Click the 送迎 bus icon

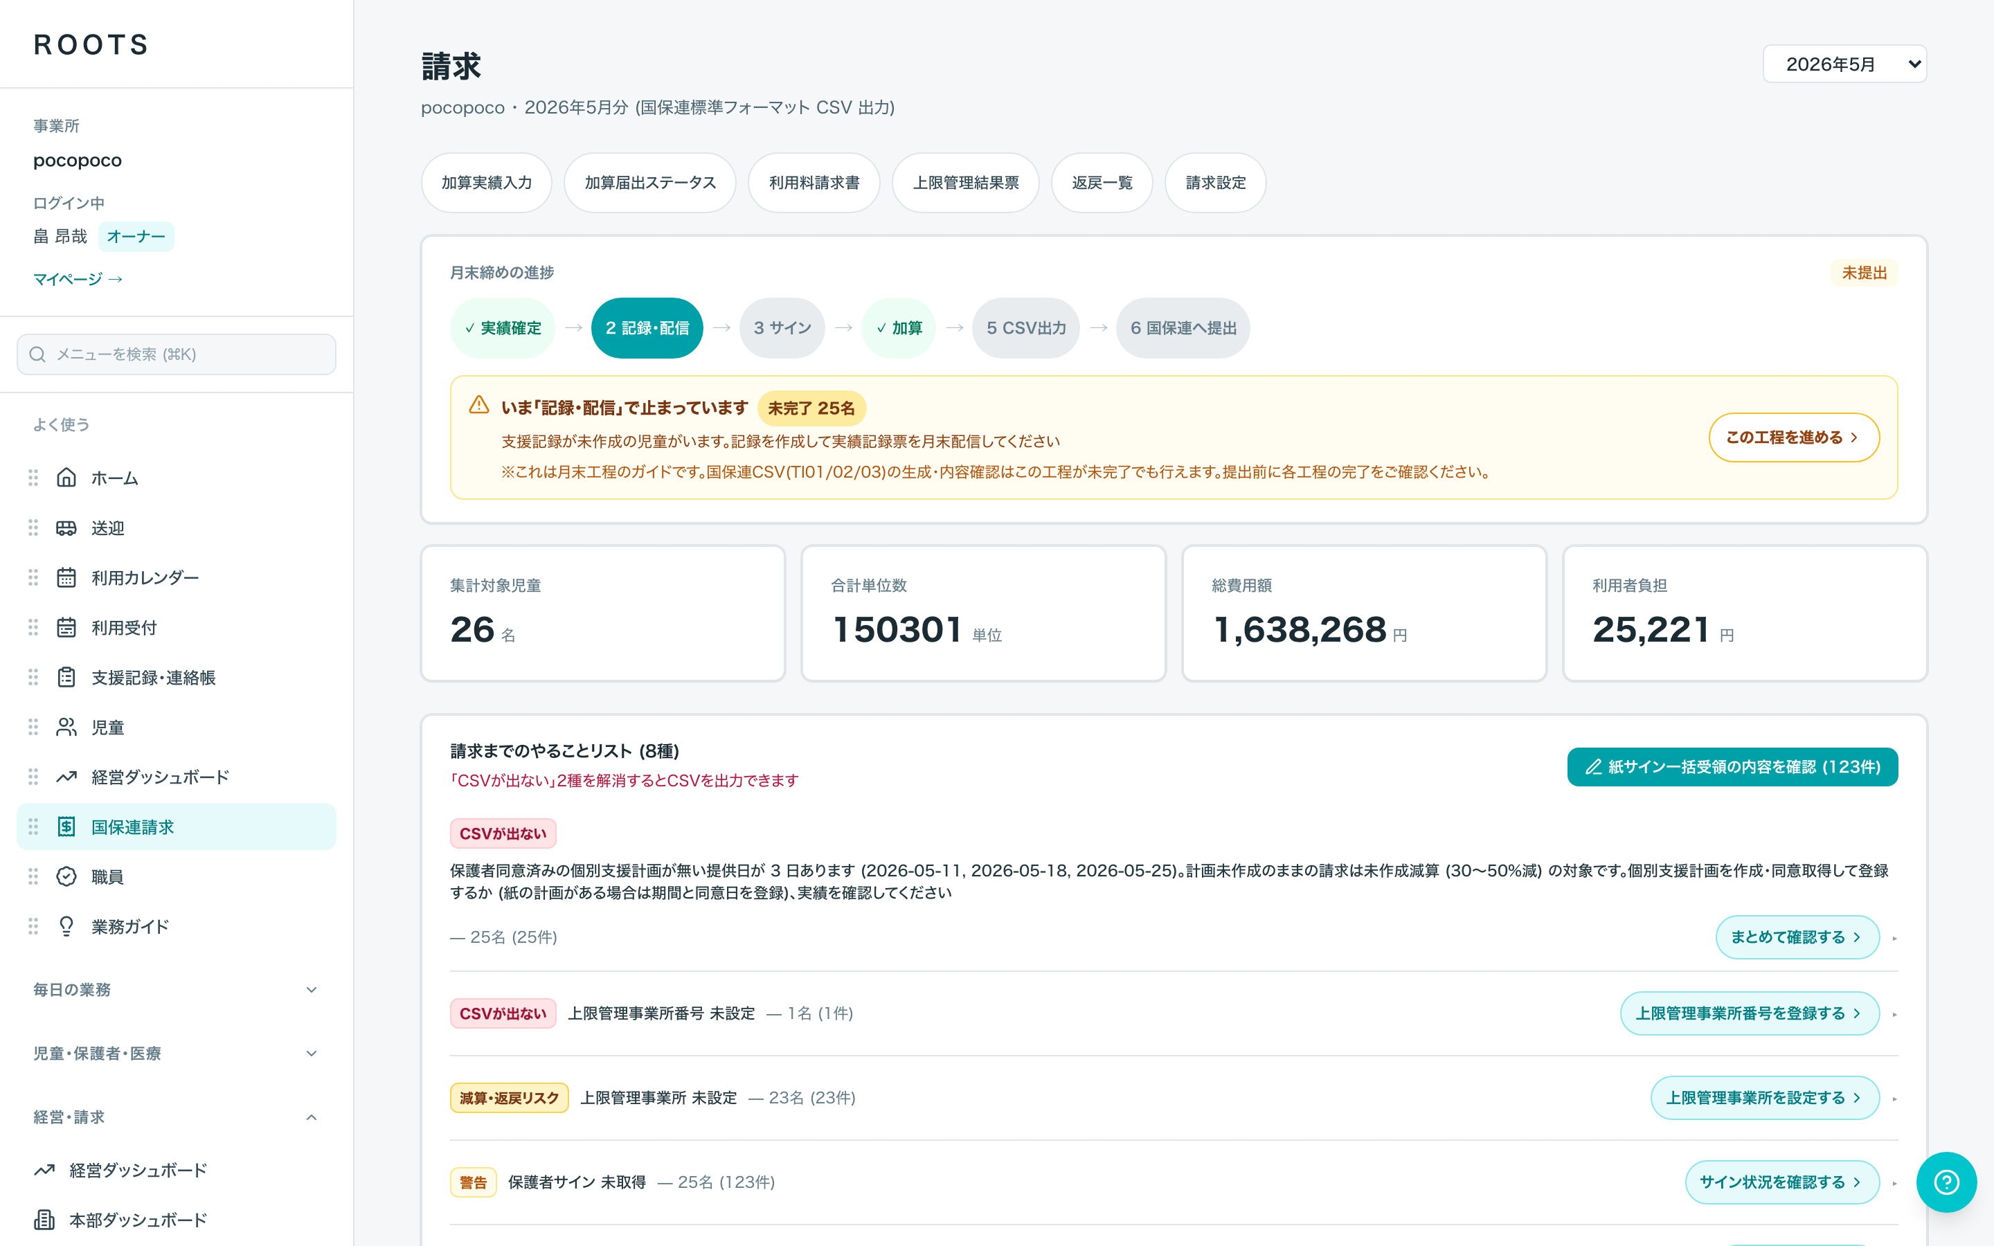[66, 528]
